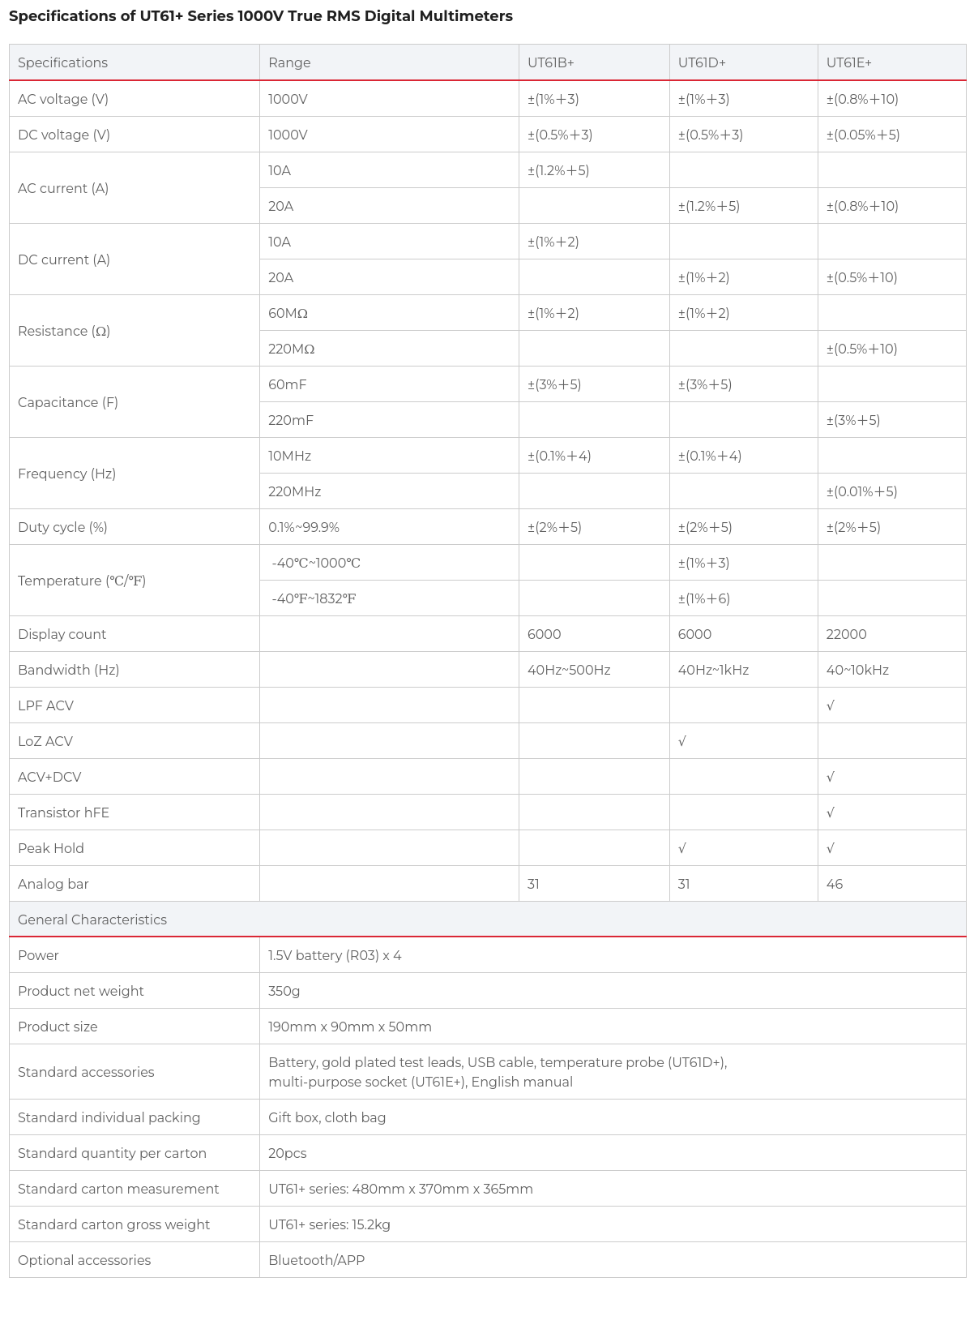The image size is (974, 1329).
Task: Click the Temperature (℃/℉) row label
Action: coord(82,581)
